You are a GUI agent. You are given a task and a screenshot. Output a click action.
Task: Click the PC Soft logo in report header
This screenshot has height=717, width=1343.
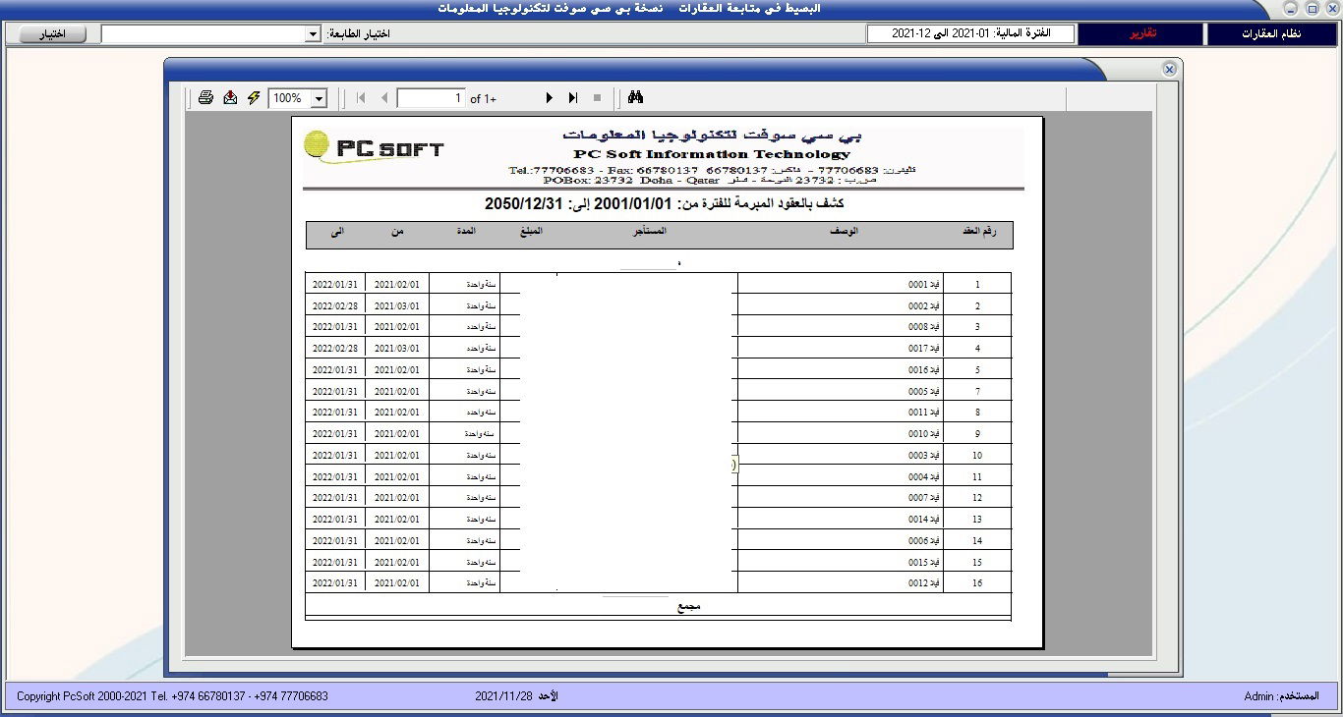[375, 148]
